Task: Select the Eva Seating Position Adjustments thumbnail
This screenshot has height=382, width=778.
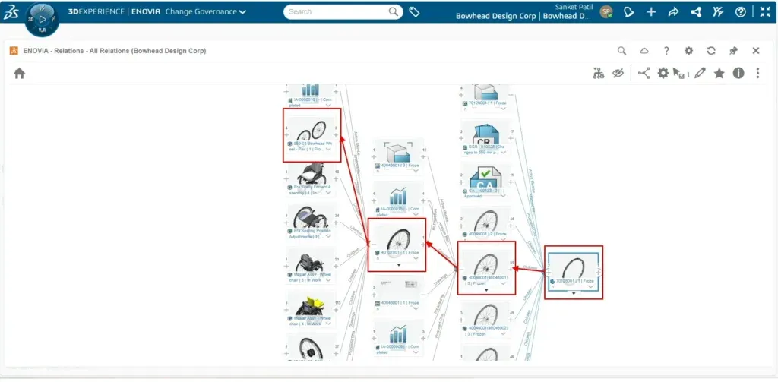Action: (x=311, y=218)
